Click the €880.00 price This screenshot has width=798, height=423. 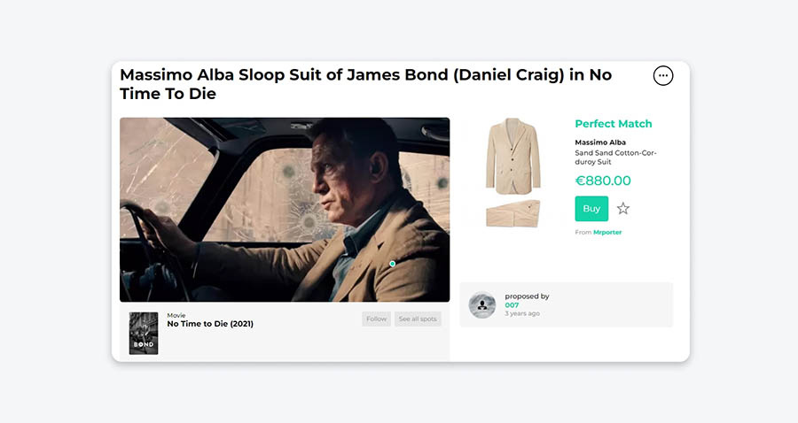click(x=603, y=181)
